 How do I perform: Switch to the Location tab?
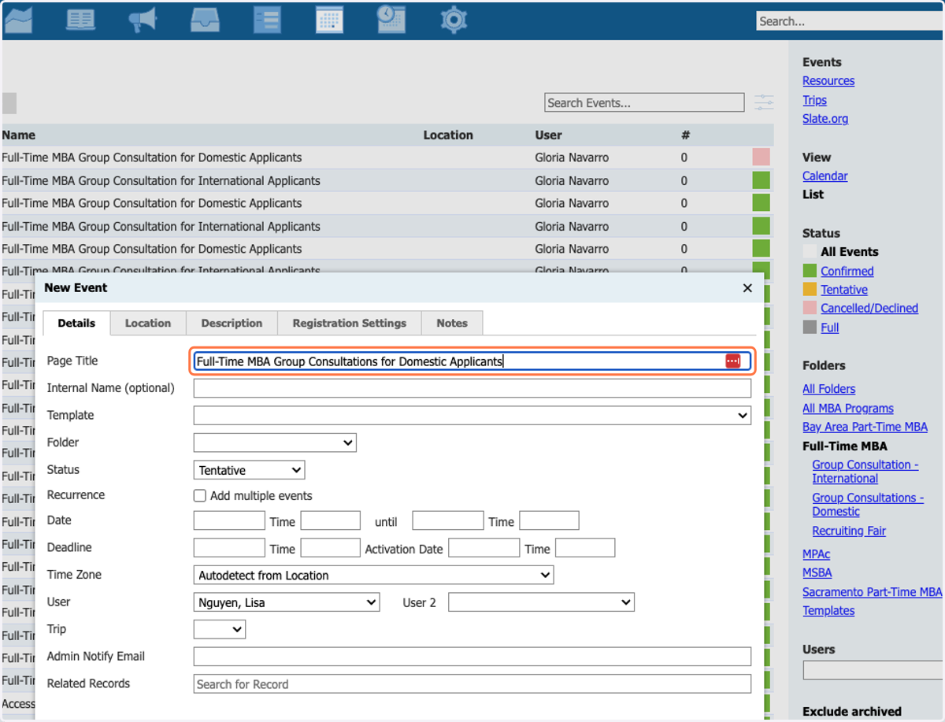148,323
